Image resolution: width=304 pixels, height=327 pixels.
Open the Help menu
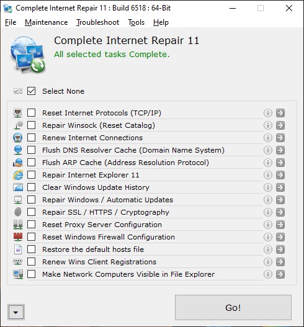tap(161, 22)
